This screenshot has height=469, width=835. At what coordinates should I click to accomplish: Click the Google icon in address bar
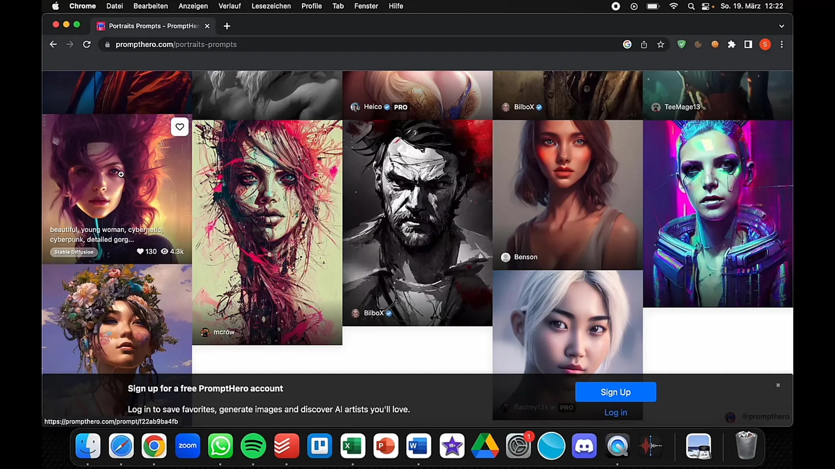coord(627,44)
